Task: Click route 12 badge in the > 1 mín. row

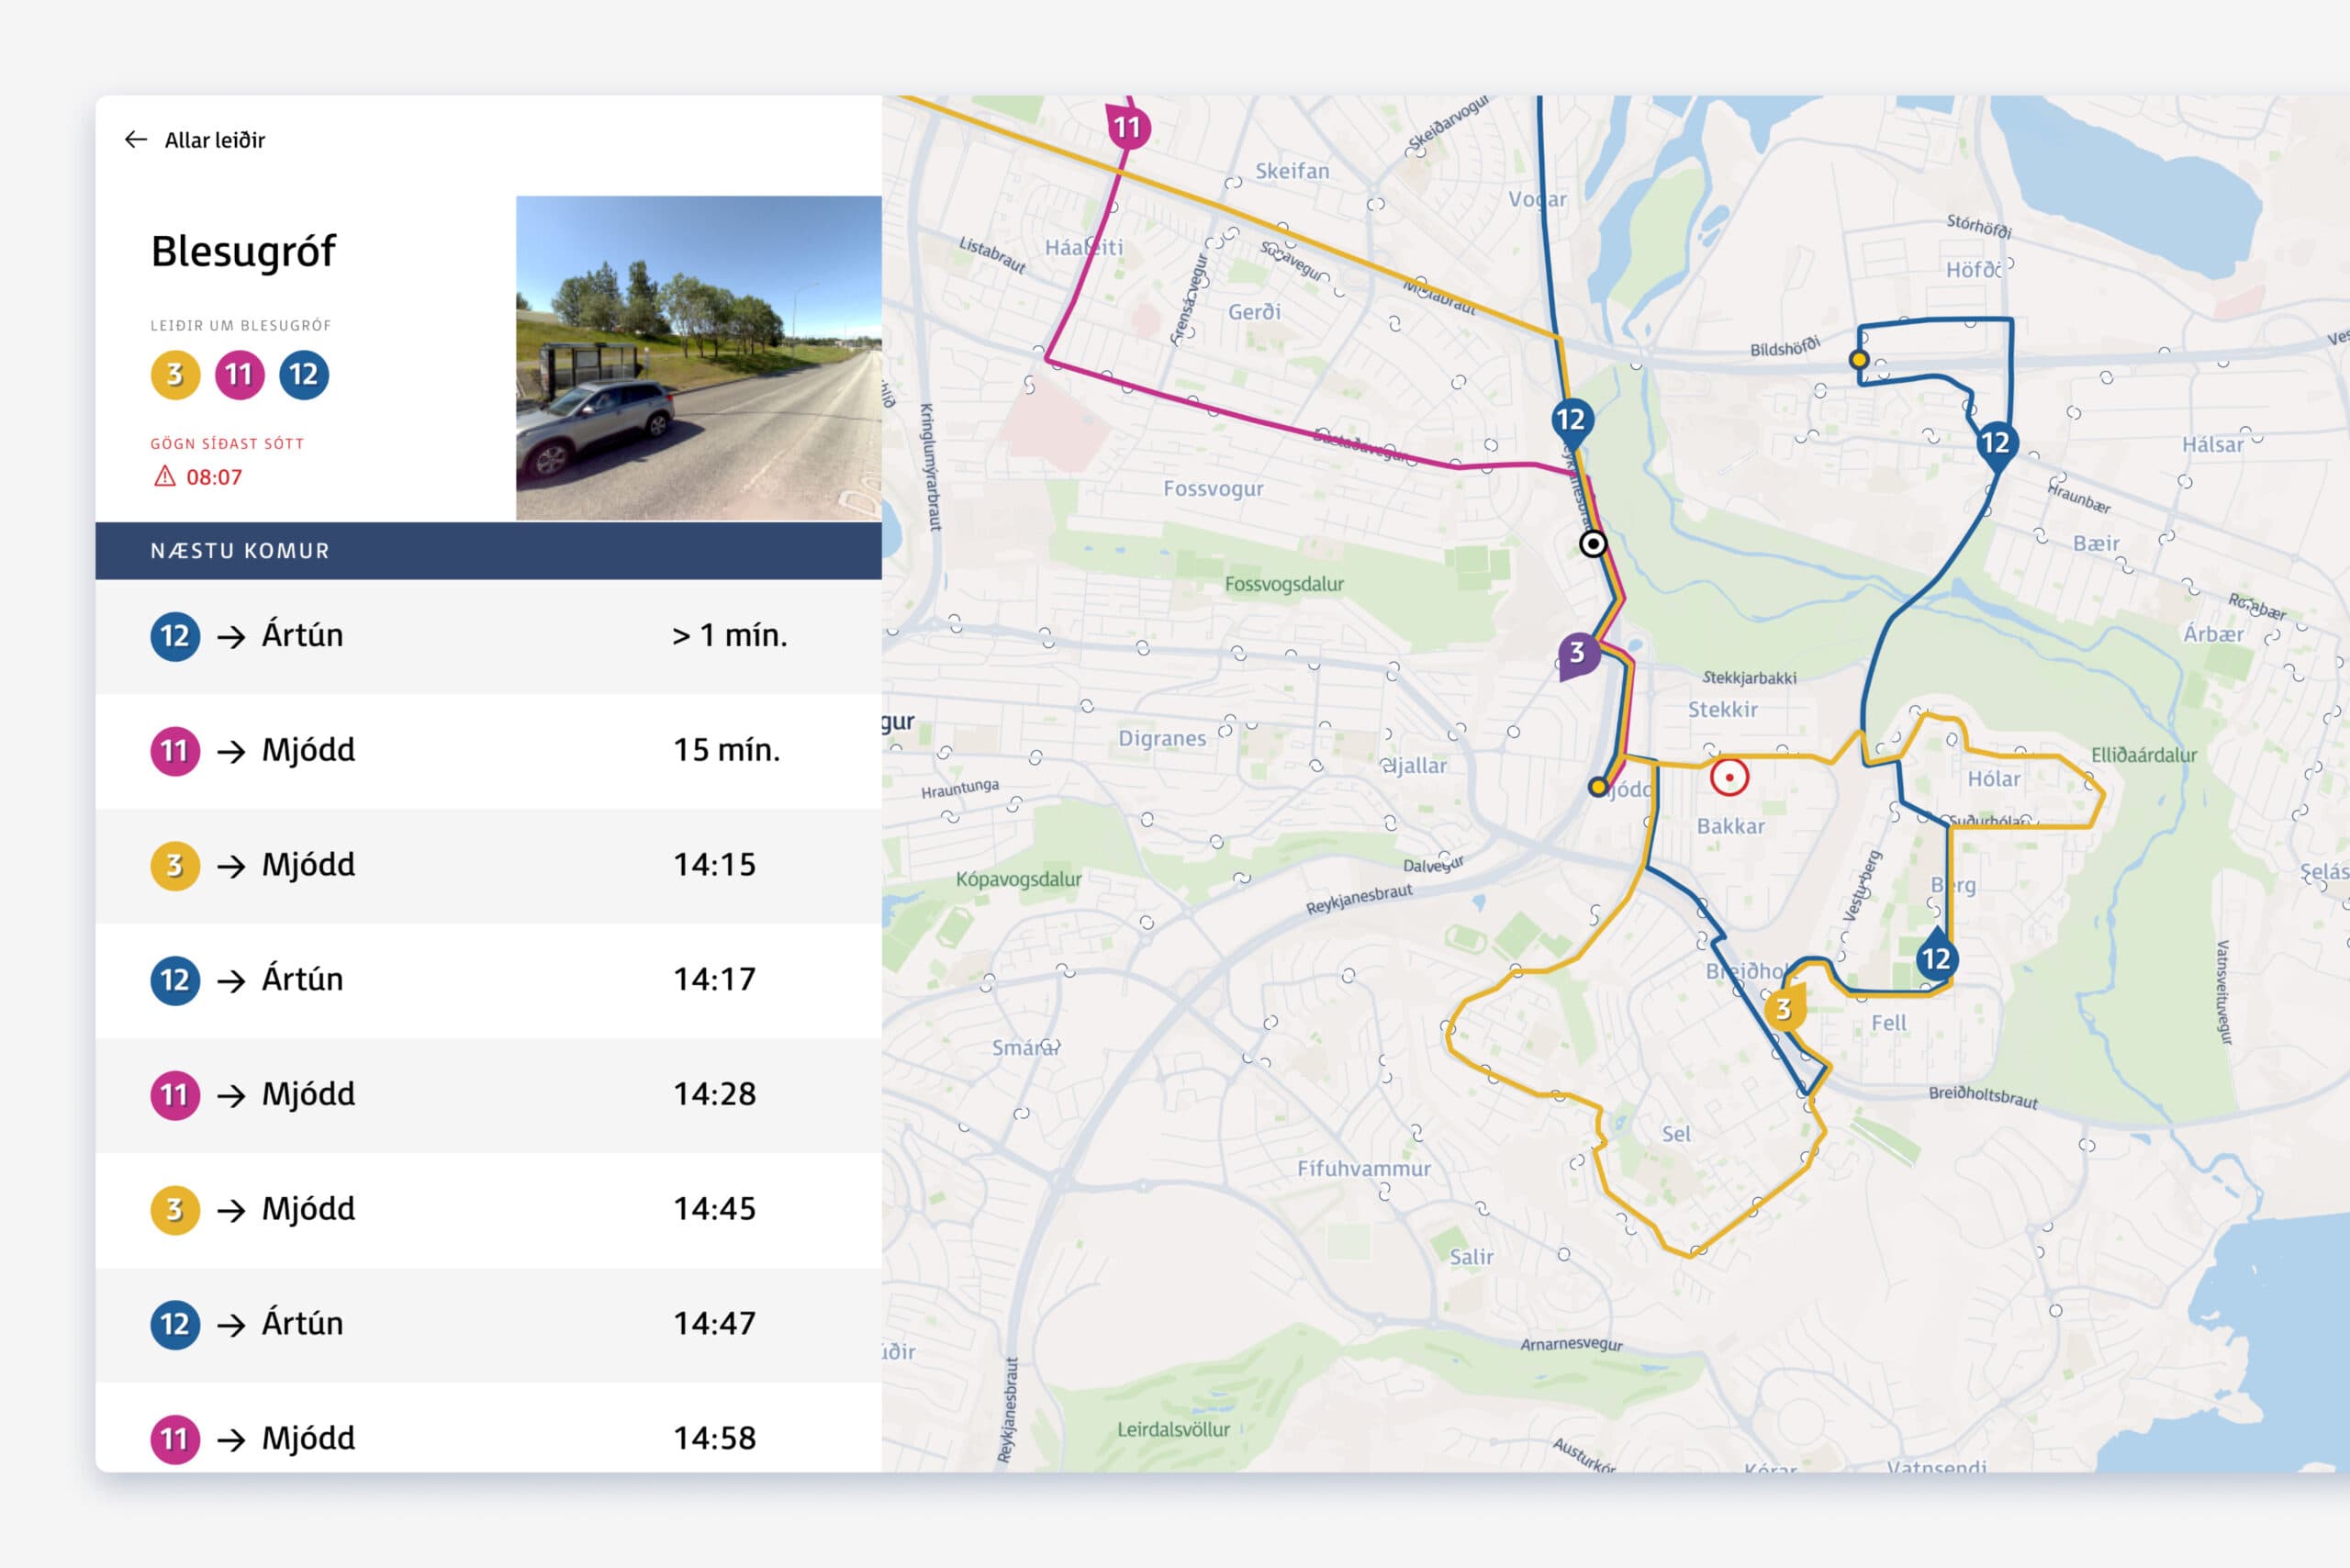Action: [x=175, y=636]
